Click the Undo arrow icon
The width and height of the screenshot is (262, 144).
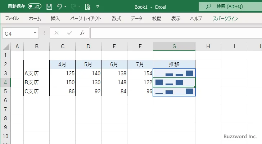[x=59, y=6]
